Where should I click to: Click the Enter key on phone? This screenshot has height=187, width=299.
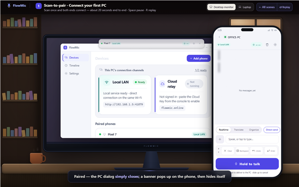pos(271,151)
